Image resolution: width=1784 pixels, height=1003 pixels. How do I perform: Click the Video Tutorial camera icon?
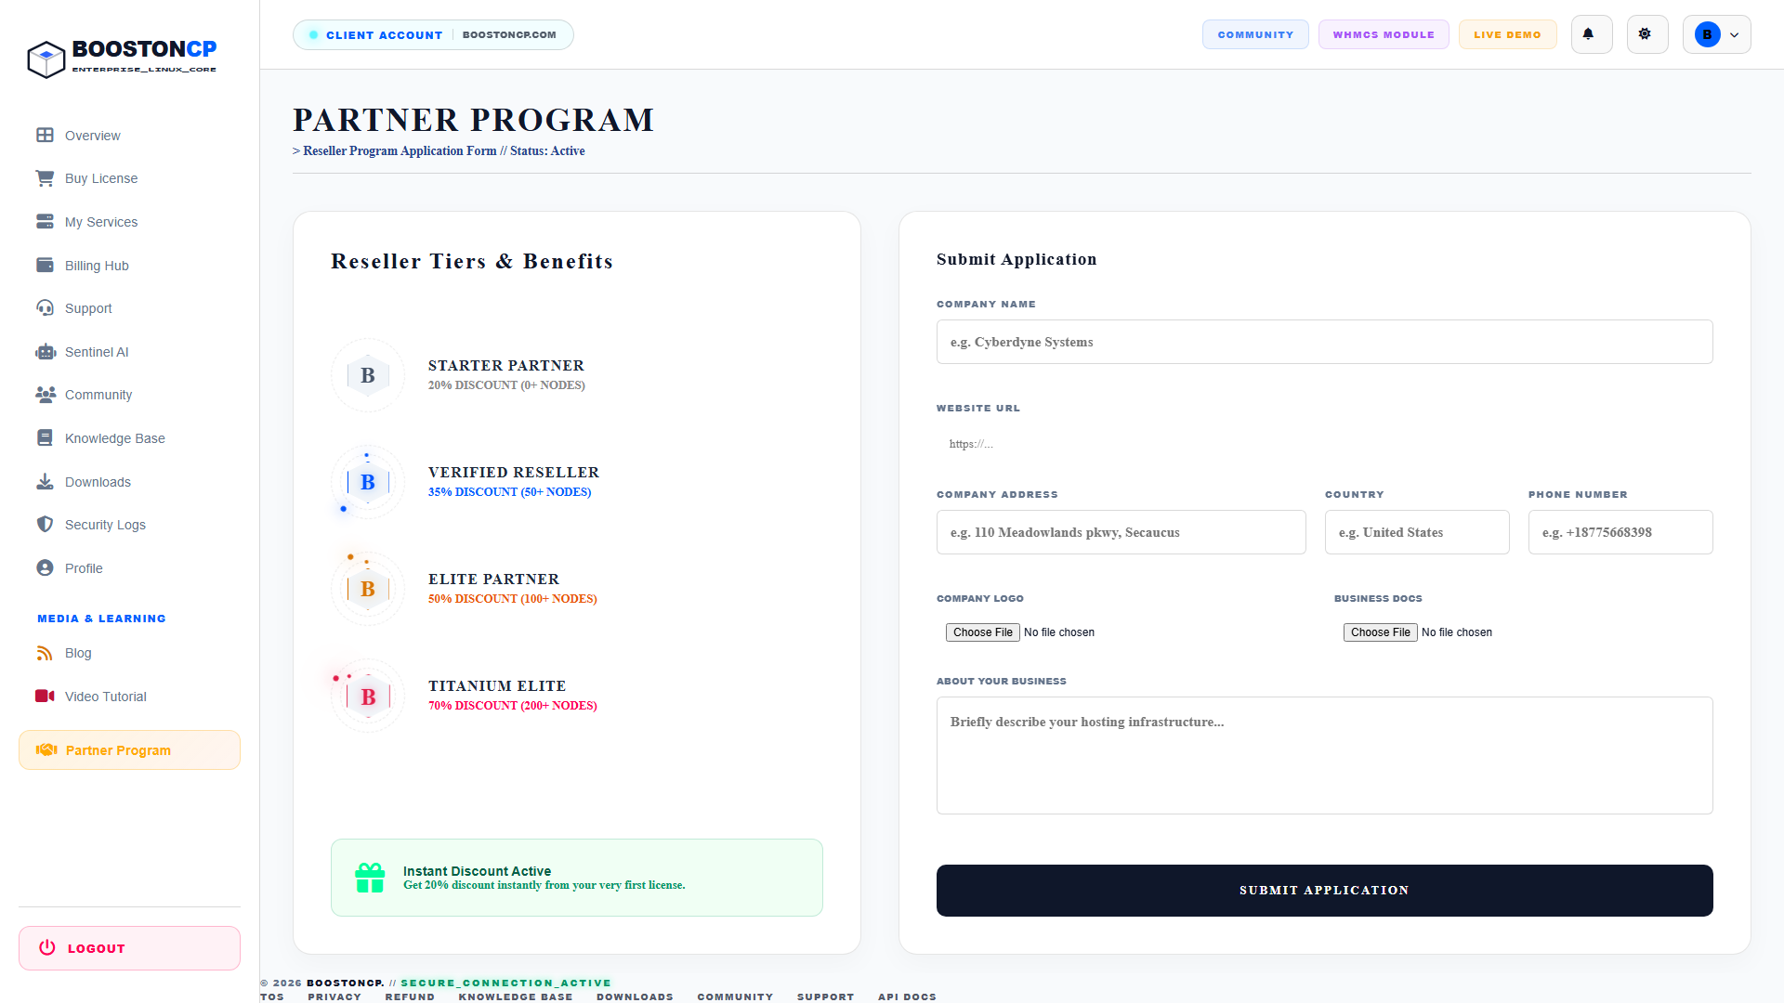pos(45,696)
